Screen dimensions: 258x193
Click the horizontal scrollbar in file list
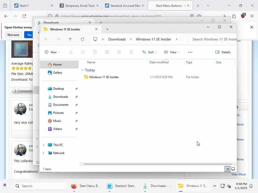tap(158, 164)
